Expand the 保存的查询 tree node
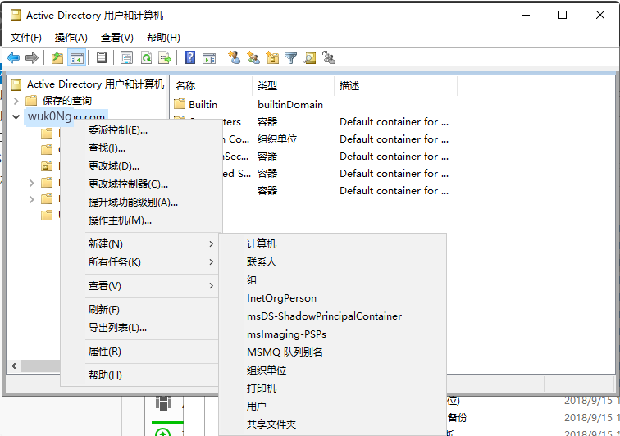Image resolution: width=620 pixels, height=436 pixels. coord(16,101)
